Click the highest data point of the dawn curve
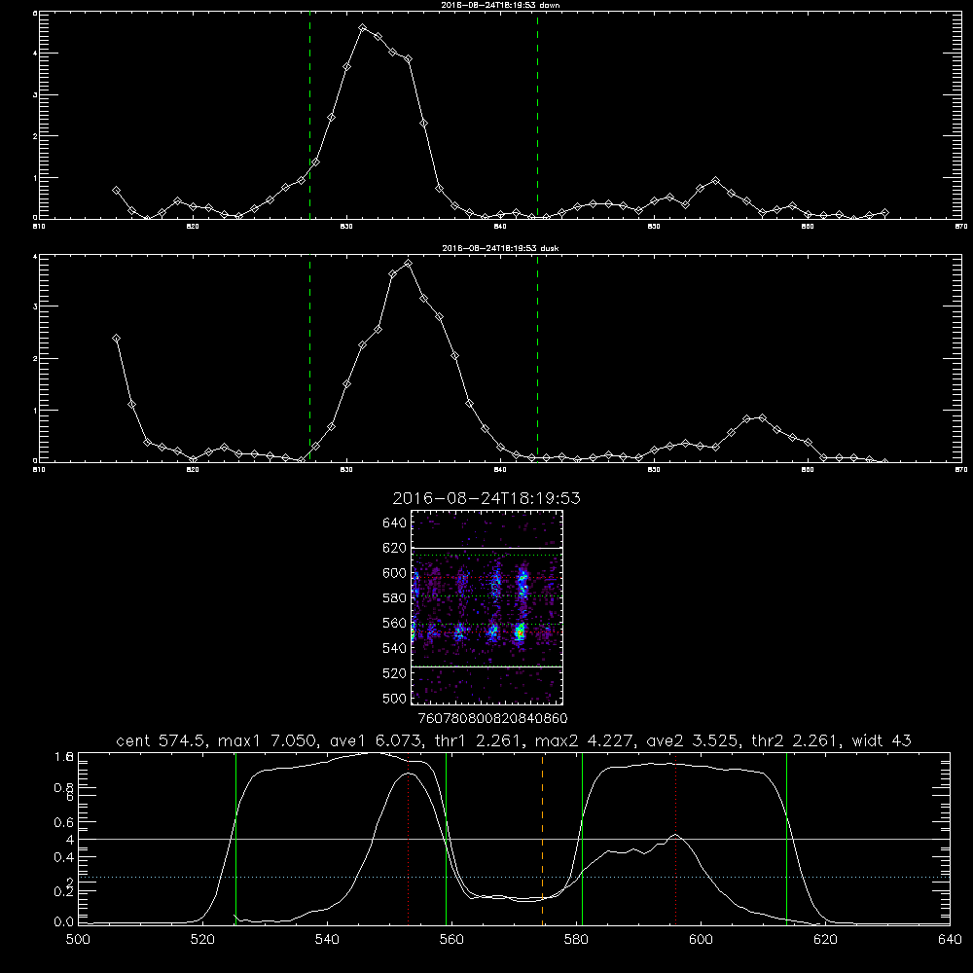973x973 pixels. (362, 28)
